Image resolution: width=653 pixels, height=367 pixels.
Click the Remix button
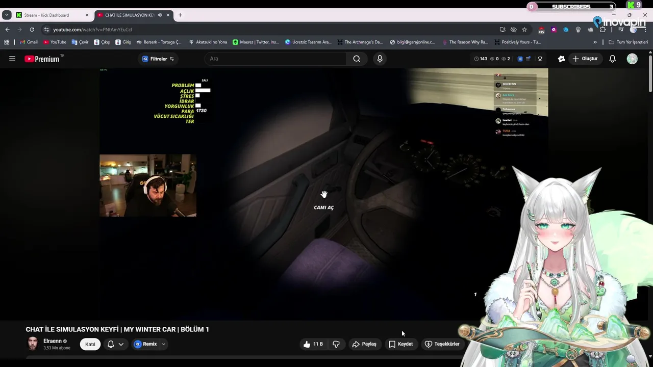[x=146, y=344]
